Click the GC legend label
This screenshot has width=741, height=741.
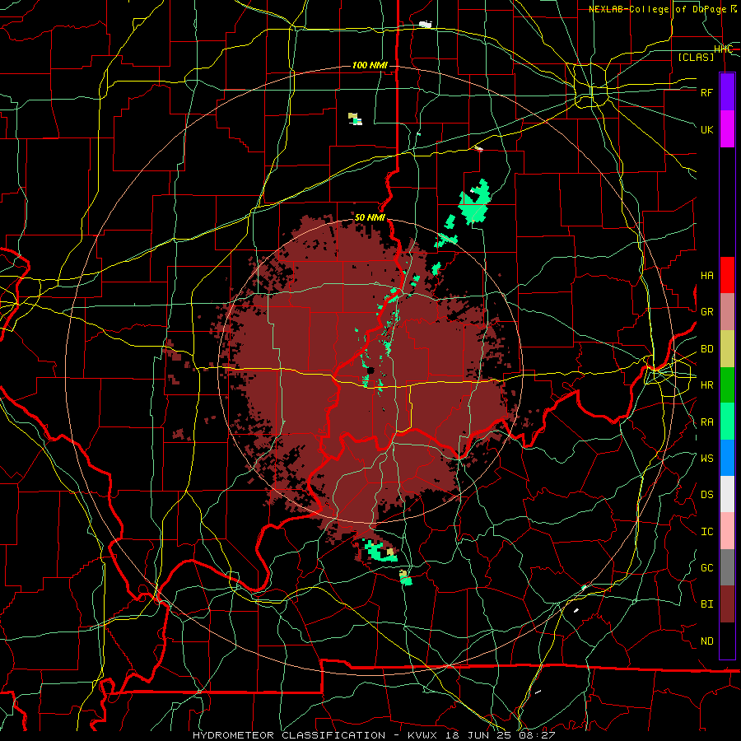tap(706, 568)
